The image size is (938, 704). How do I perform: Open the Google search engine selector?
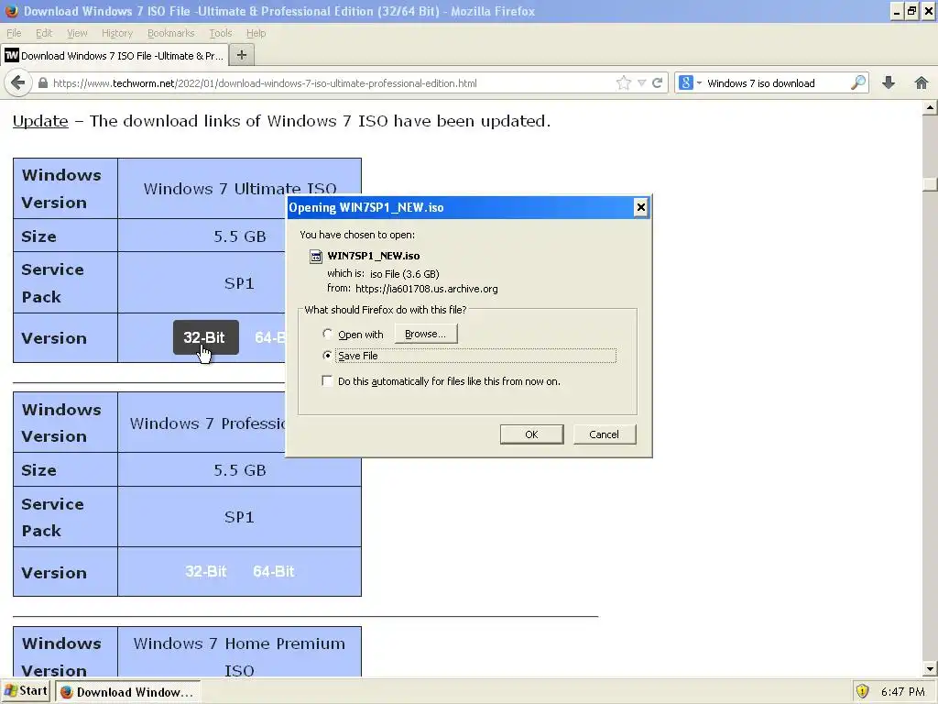point(690,83)
